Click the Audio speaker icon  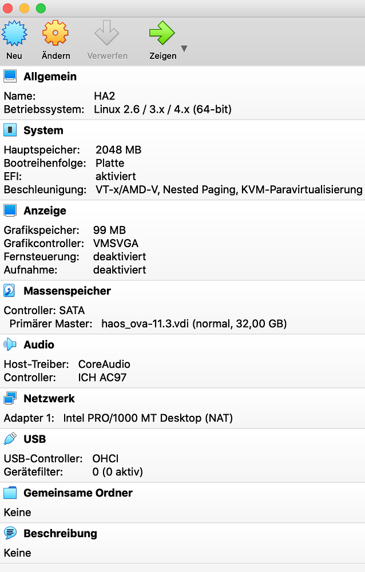point(10,344)
